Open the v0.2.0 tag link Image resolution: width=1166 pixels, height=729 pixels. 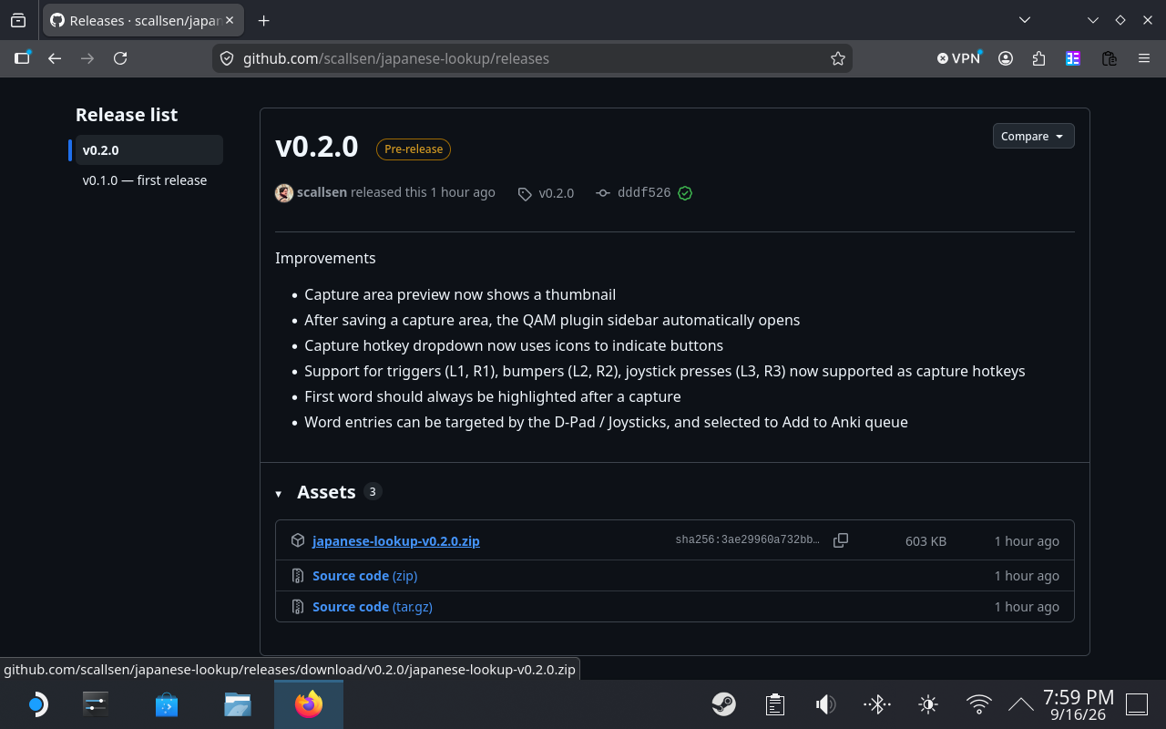547,193
